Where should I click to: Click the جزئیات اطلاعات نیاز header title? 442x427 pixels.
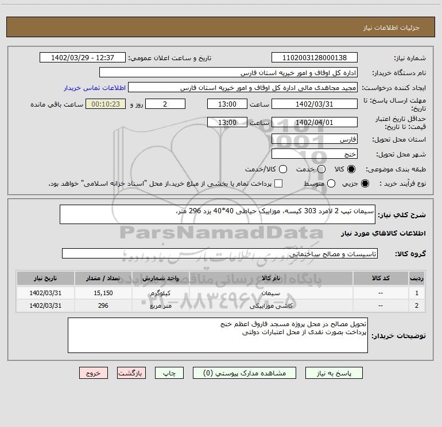click(391, 28)
